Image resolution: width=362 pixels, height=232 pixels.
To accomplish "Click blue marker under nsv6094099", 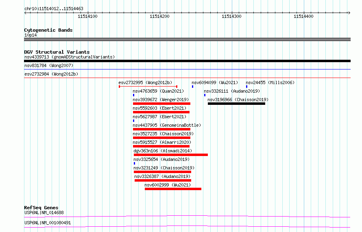I will click(x=192, y=87).
